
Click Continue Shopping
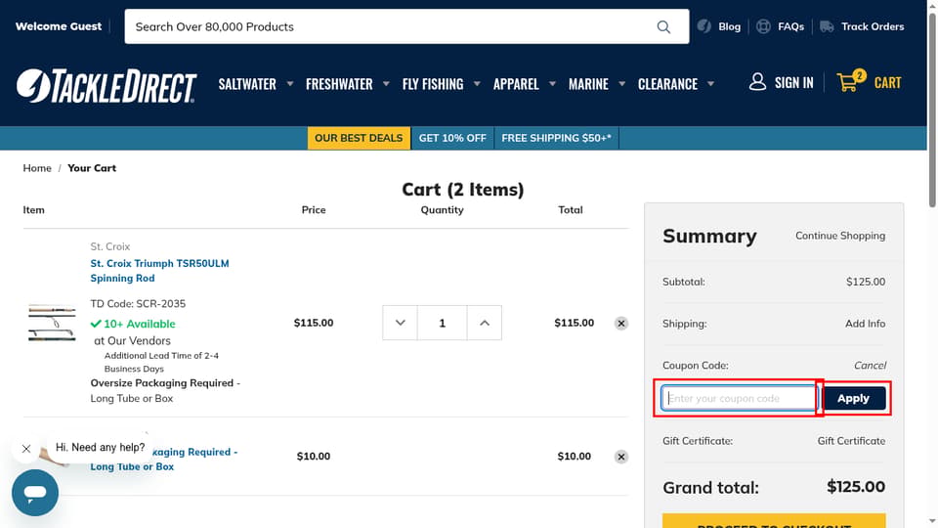pyautogui.click(x=840, y=236)
